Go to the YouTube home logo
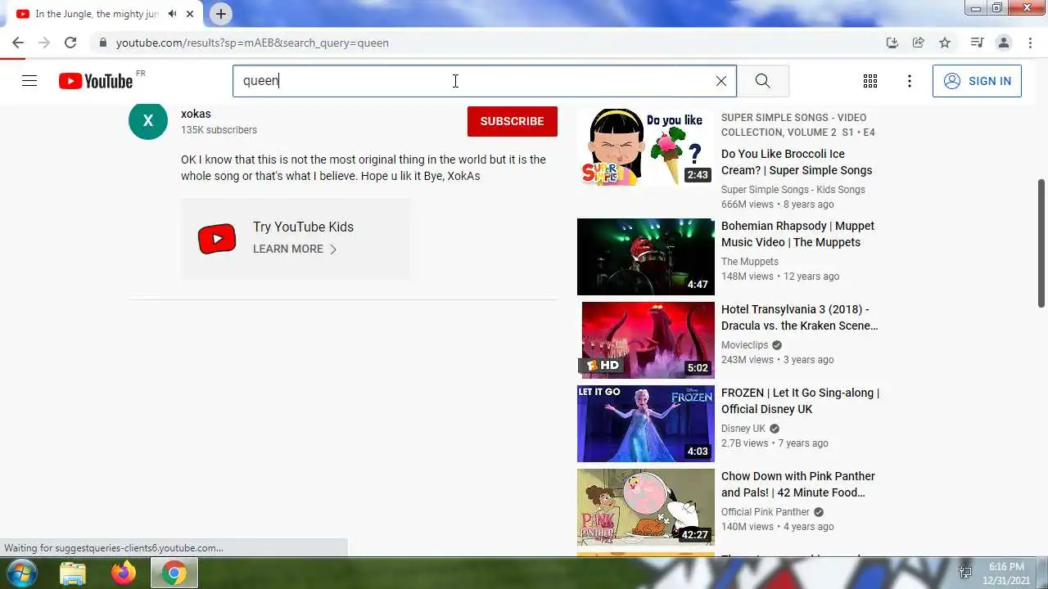This screenshot has height=589, width=1048. (x=96, y=81)
